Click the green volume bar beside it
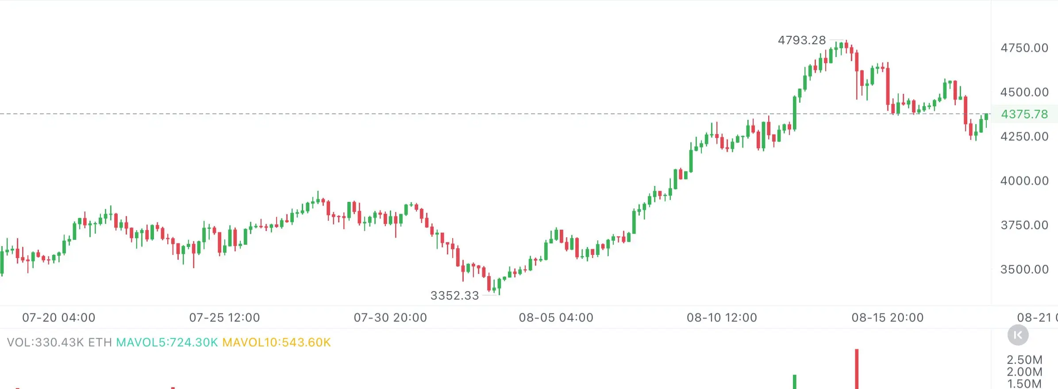 pos(795,382)
